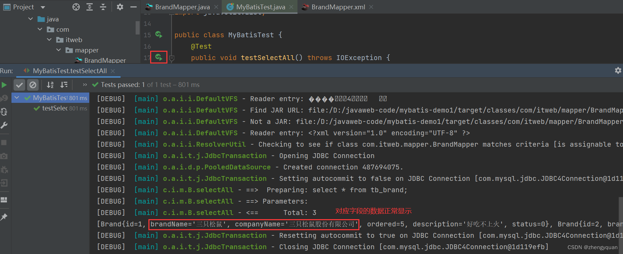Image resolution: width=623 pixels, height=254 pixels.
Task: Click run gutter icon for MyBatisTest class
Action: [x=159, y=35]
